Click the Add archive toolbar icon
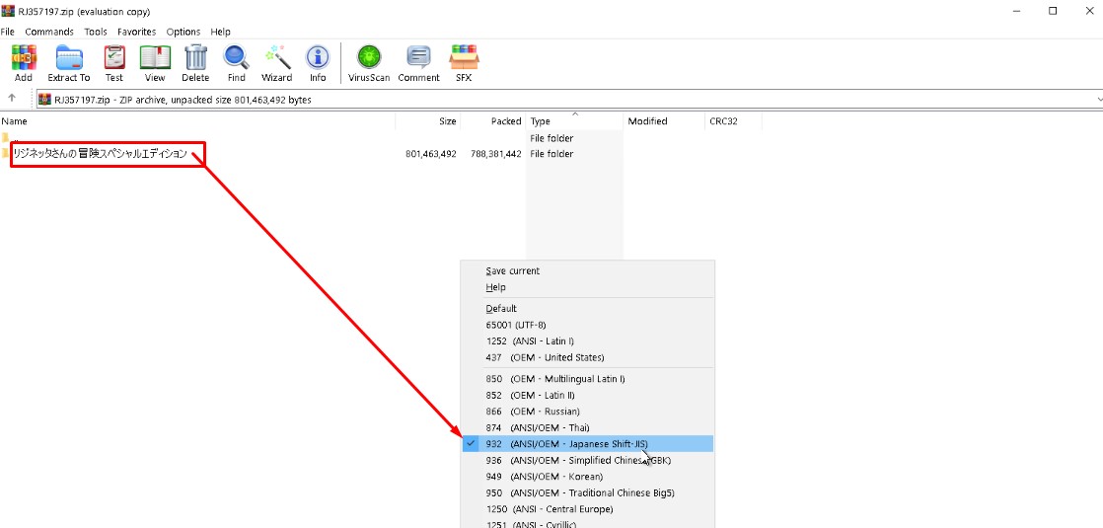This screenshot has width=1103, height=528. pos(23,63)
